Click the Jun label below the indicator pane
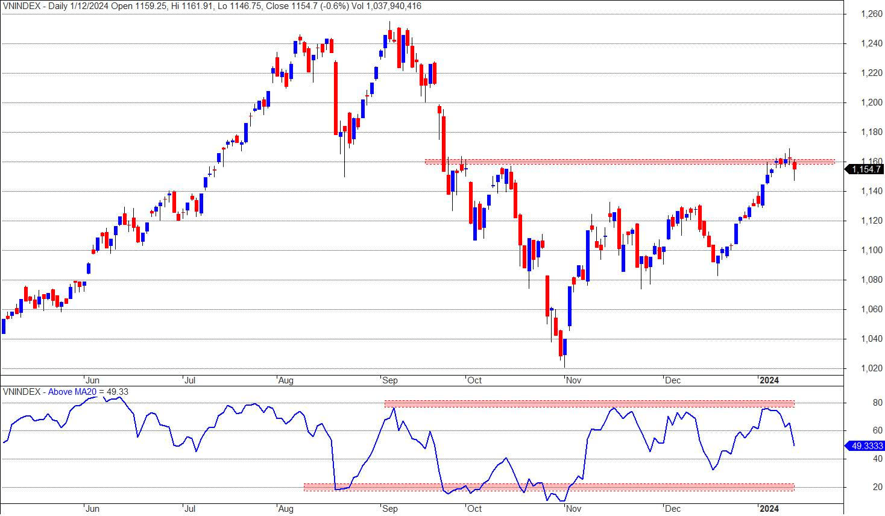This screenshot has height=516, width=885. [x=92, y=509]
